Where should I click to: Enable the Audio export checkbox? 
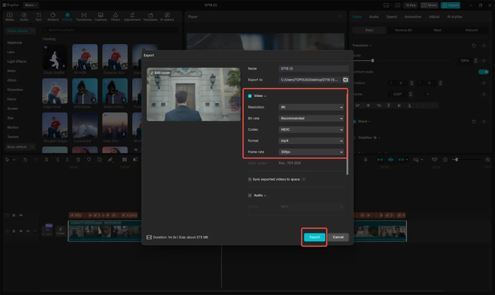[x=250, y=195]
